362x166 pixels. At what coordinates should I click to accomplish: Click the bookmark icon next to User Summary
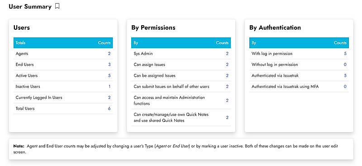coord(57,6)
